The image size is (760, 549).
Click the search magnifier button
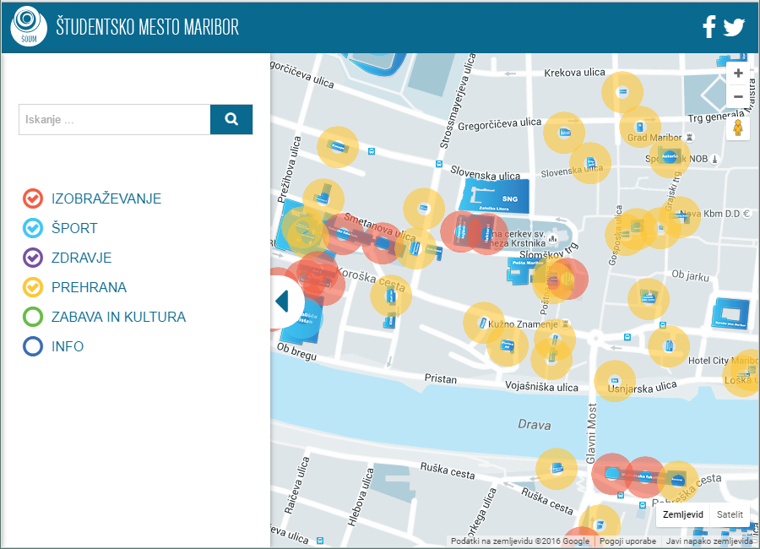[x=231, y=119]
